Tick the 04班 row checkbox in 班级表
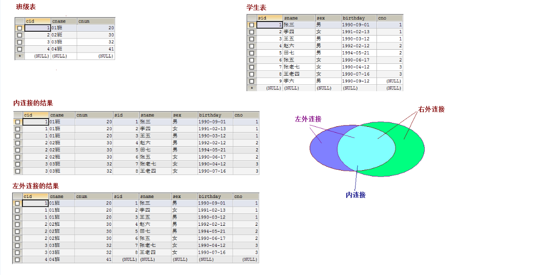This screenshot has height=275, width=535. (x=20, y=49)
